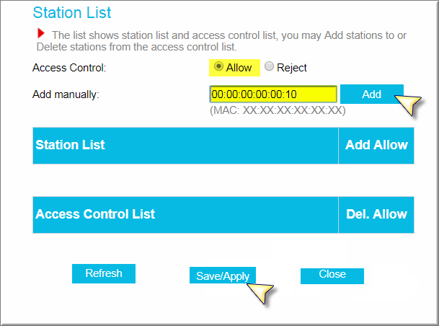Click the Station List table header
439x326 pixels.
click(185, 146)
